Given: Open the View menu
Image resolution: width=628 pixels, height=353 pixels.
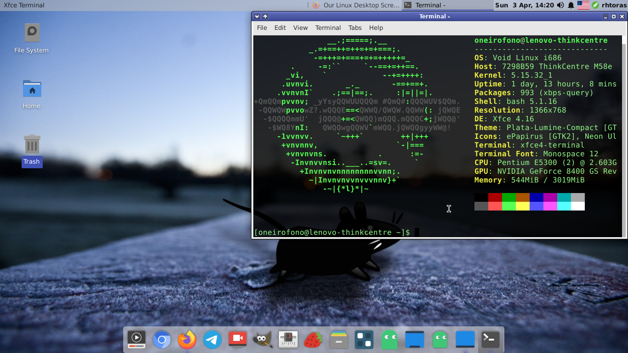Looking at the screenshot, I should (x=301, y=28).
